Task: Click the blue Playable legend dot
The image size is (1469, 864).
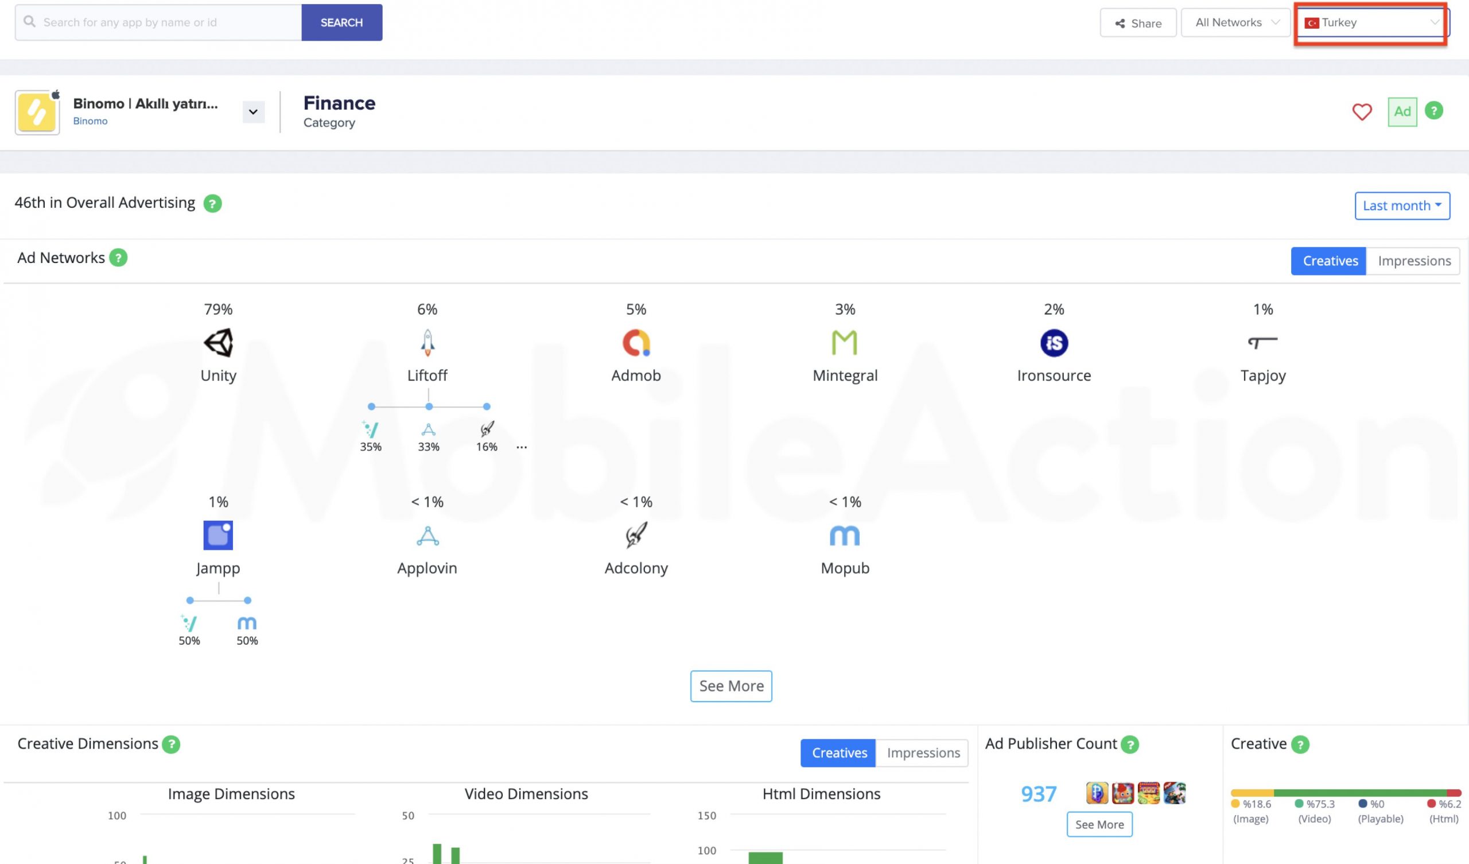Action: (1363, 803)
